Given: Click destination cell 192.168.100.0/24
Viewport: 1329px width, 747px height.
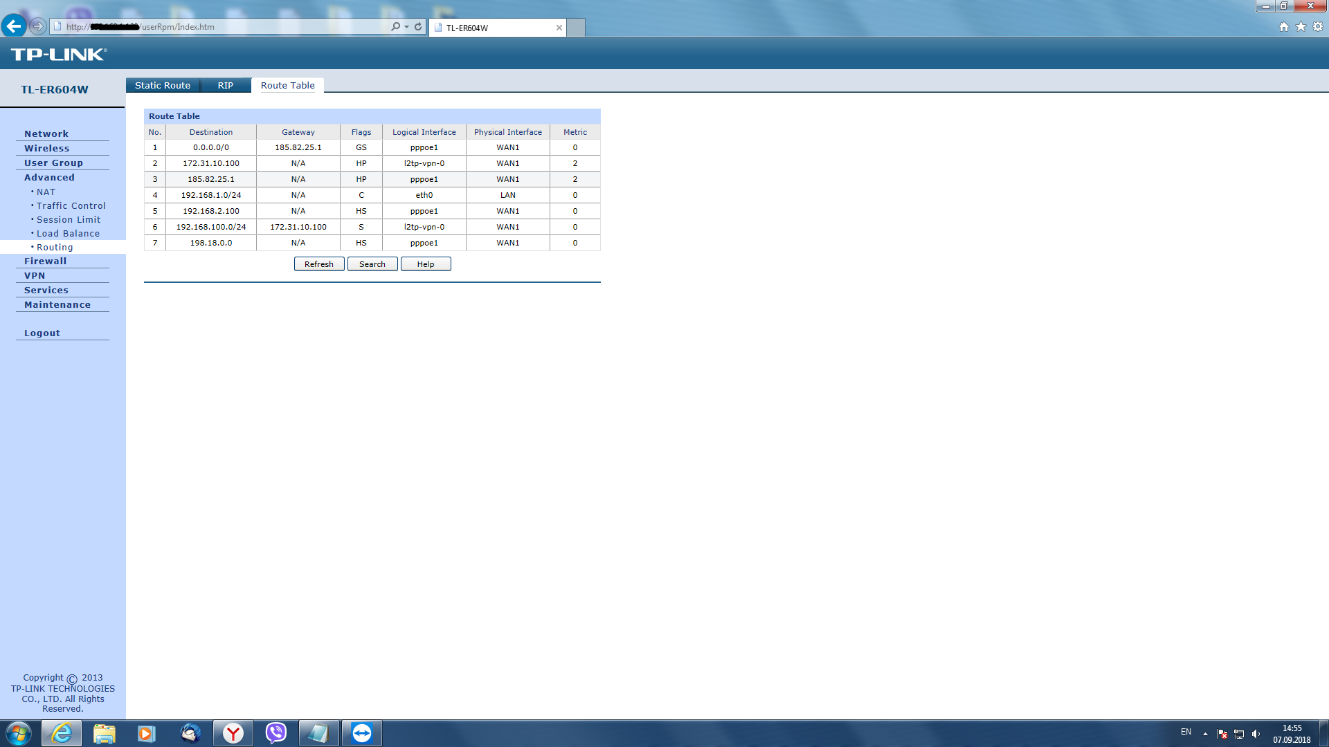Looking at the screenshot, I should coord(211,227).
